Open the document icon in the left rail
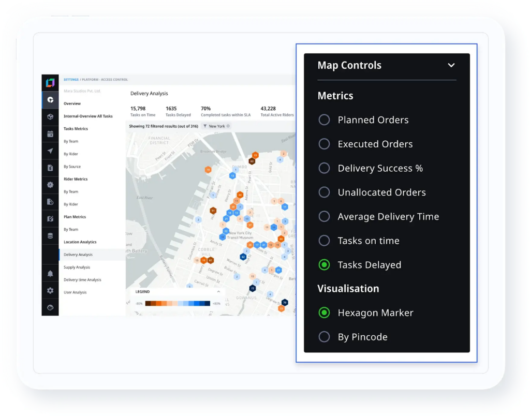 pos(50,167)
